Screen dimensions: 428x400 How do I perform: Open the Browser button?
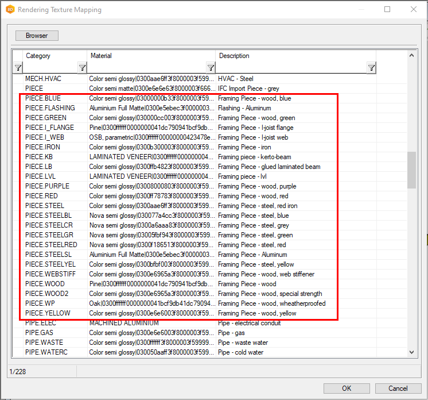pyautogui.click(x=37, y=36)
